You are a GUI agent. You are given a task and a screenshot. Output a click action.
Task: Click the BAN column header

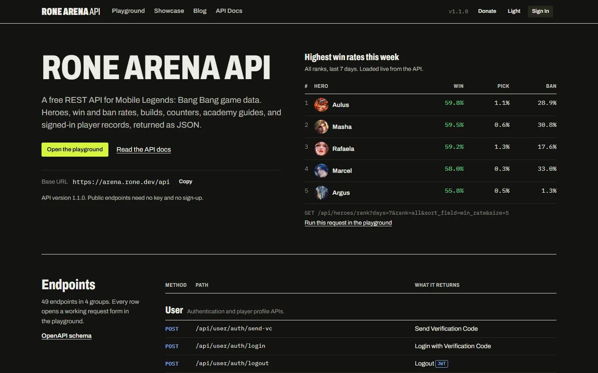[x=551, y=86]
